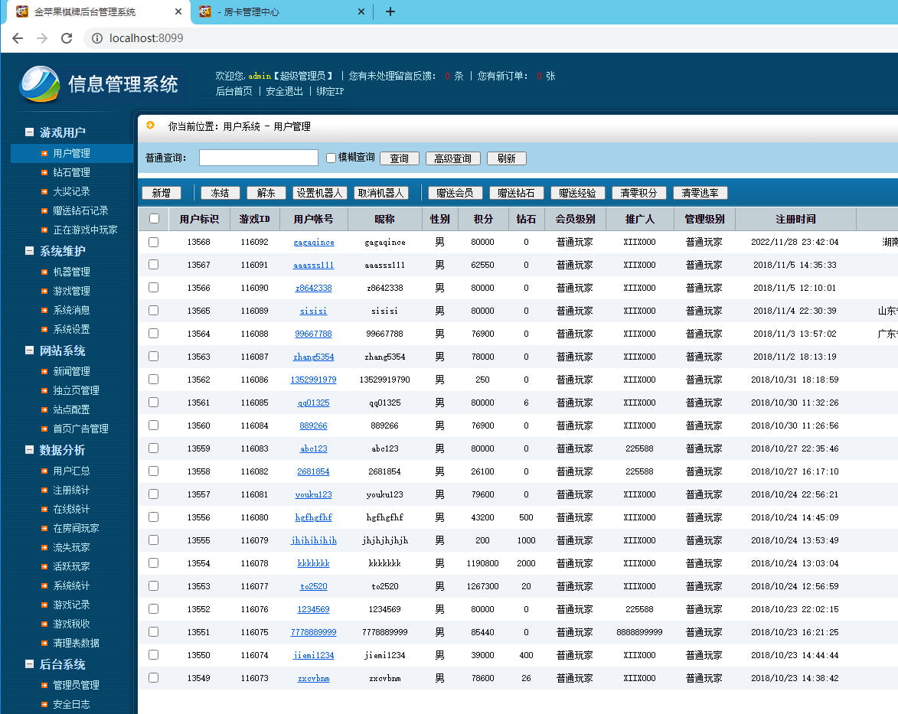
Task: Tick the select-all checkbox in table header
Action: pyautogui.click(x=154, y=219)
